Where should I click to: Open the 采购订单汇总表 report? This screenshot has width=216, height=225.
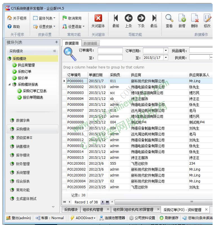[x=35, y=91]
